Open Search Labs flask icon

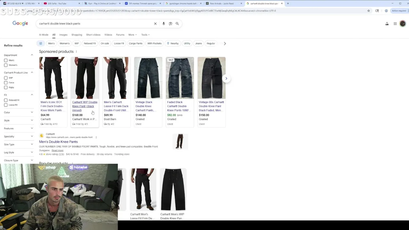387,24
